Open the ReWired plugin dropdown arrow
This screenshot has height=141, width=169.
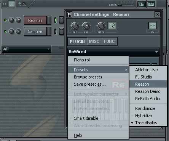156,52
